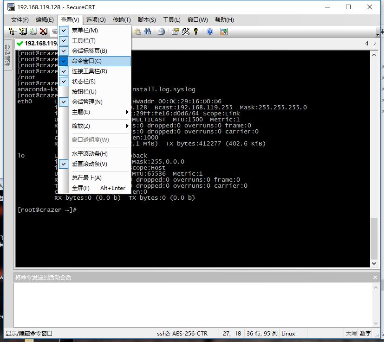The width and height of the screenshot is (384, 342).
Task: Click status bar ssh2: AES-256-CTR text
Action: pos(182,334)
